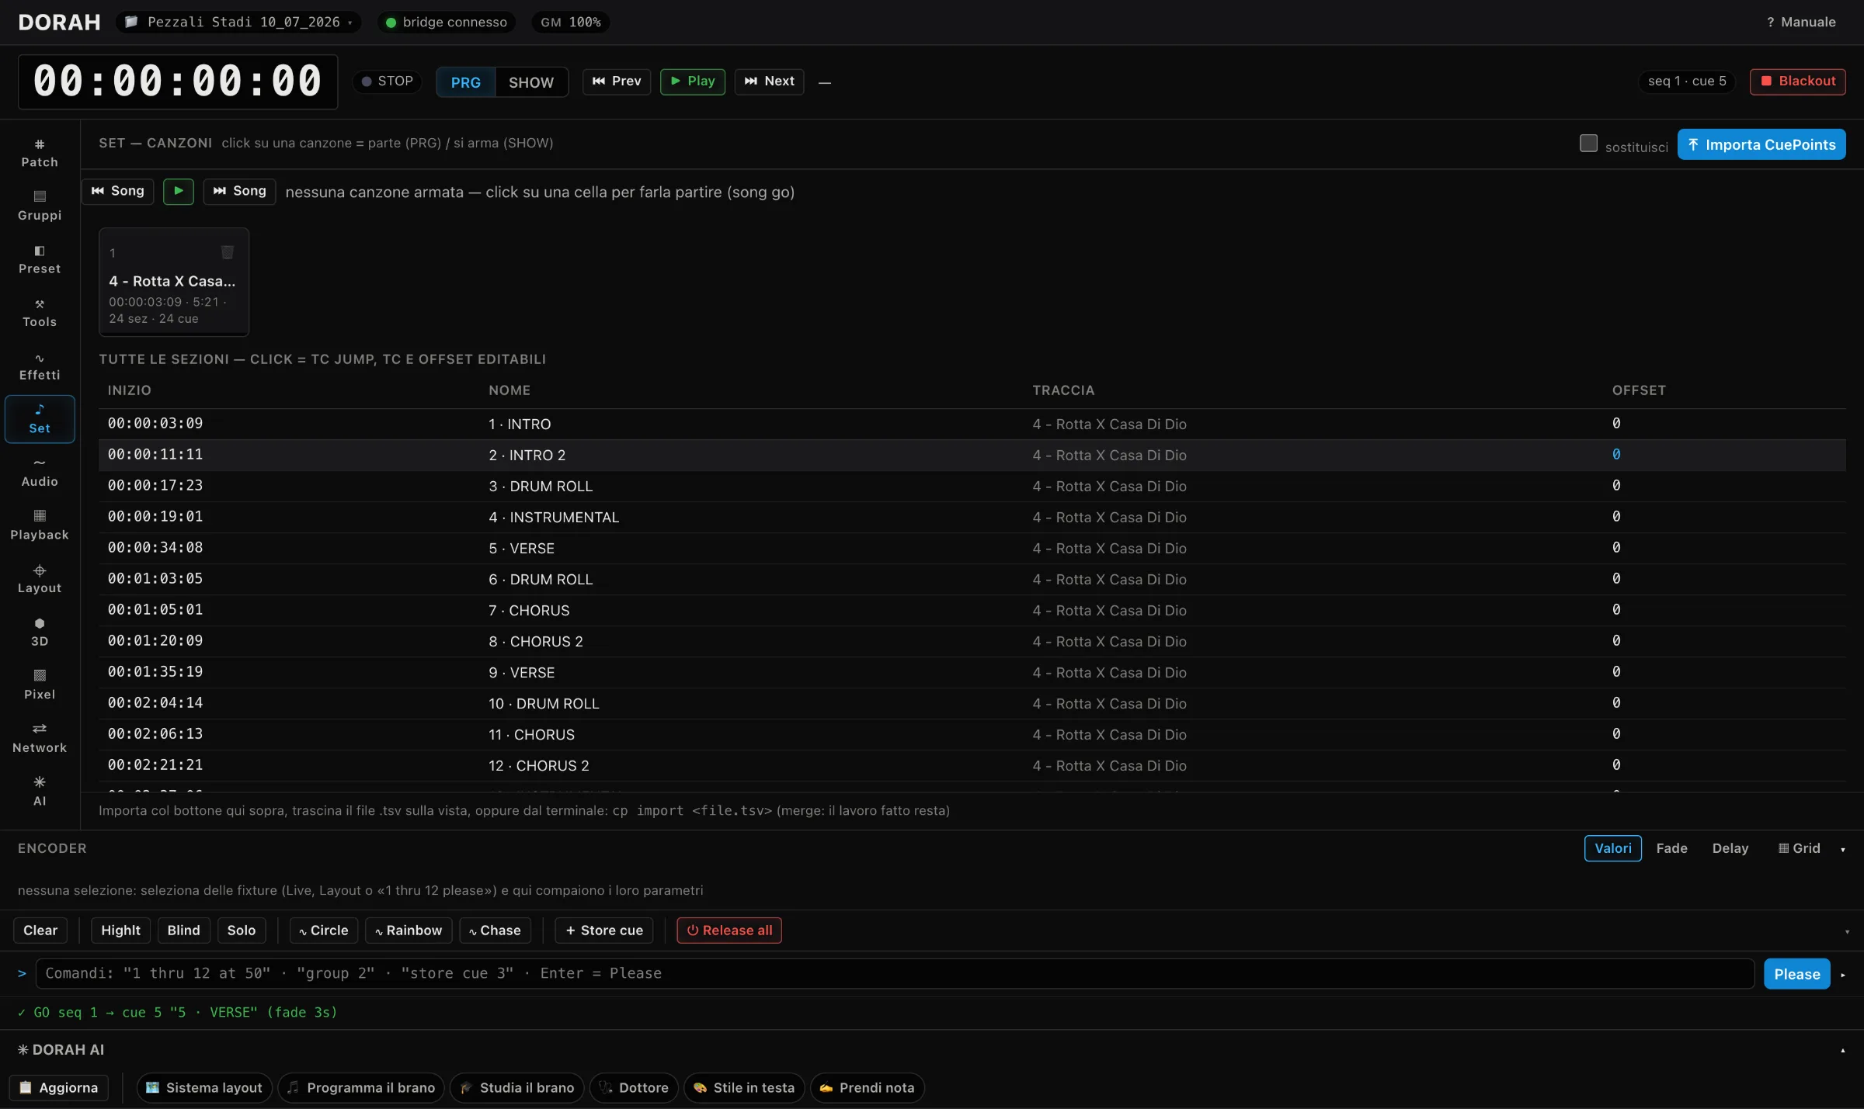Apply the Chase effect
The image size is (1864, 1109).
pyautogui.click(x=495, y=931)
